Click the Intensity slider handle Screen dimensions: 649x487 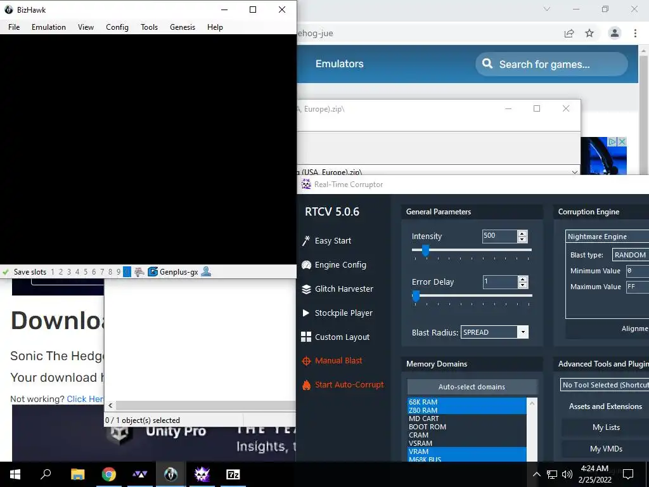click(x=425, y=250)
